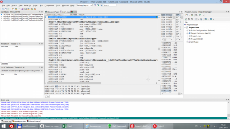Click the Add New project icon in Project Manager
The image size is (230, 129).
(x=187, y=15)
